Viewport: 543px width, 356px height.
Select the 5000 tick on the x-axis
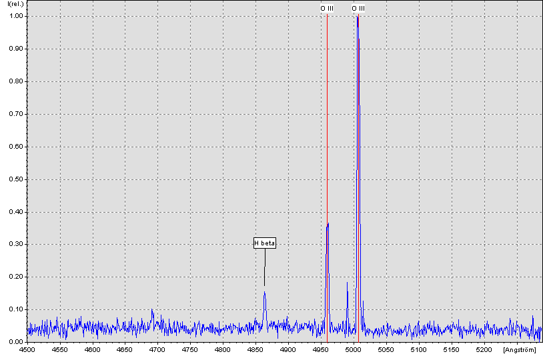tap(353, 349)
